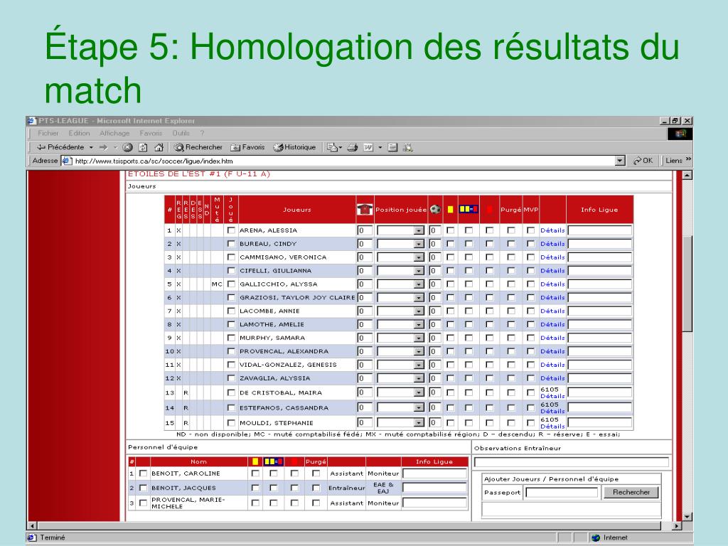Click the Mail toolbar icon
728x546 pixels.
point(333,148)
